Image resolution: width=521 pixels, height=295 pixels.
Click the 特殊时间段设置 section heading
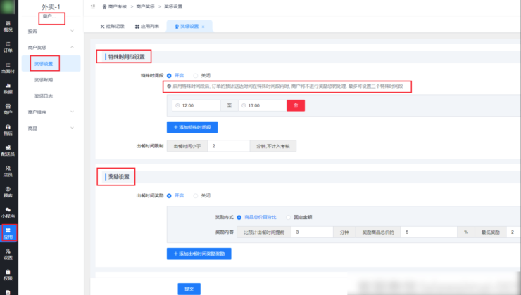127,57
